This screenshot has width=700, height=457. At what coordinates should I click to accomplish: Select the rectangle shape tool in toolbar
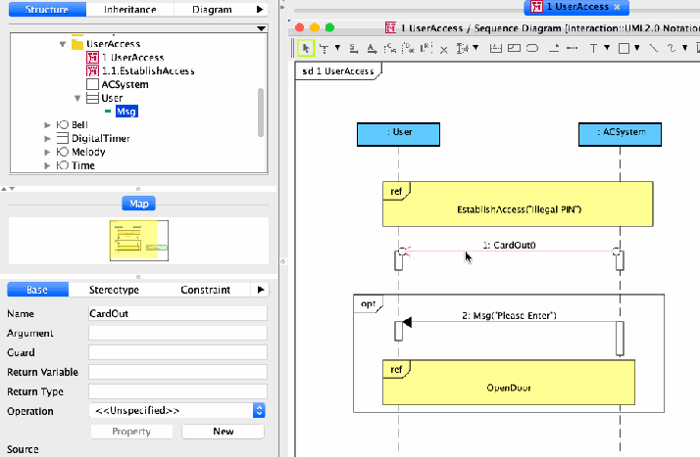tap(623, 48)
